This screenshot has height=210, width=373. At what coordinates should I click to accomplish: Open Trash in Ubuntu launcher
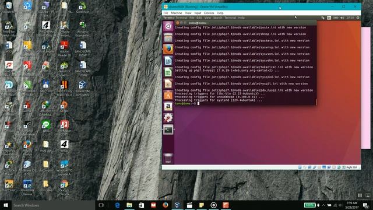[168, 158]
